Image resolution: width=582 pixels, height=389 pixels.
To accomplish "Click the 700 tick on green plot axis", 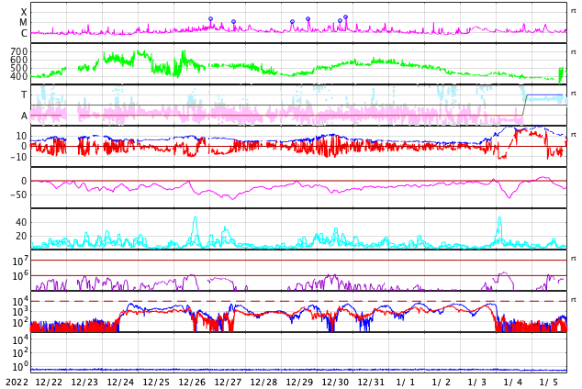I will coord(19,51).
